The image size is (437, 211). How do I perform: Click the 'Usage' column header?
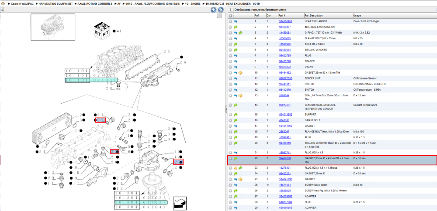tap(394, 16)
